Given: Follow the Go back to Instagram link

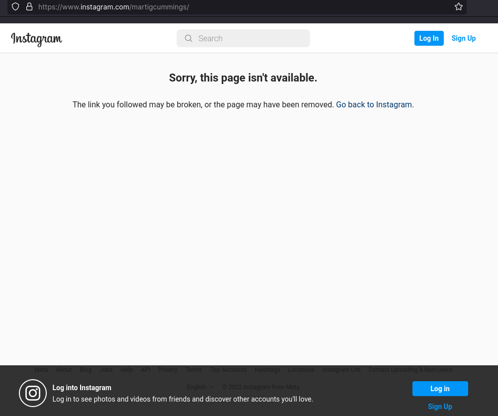Looking at the screenshot, I should [x=375, y=104].
